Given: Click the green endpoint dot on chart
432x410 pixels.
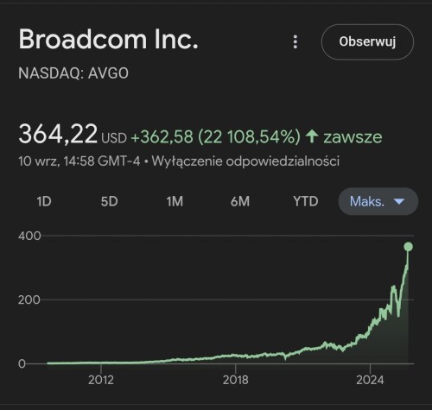Looking at the screenshot, I should [x=408, y=247].
